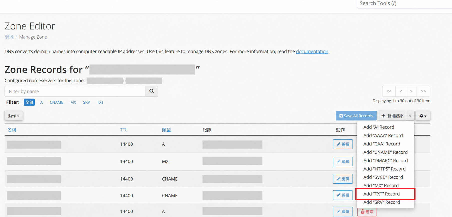
Task: Choose Add "SVCB" Record
Action: tap(383, 177)
